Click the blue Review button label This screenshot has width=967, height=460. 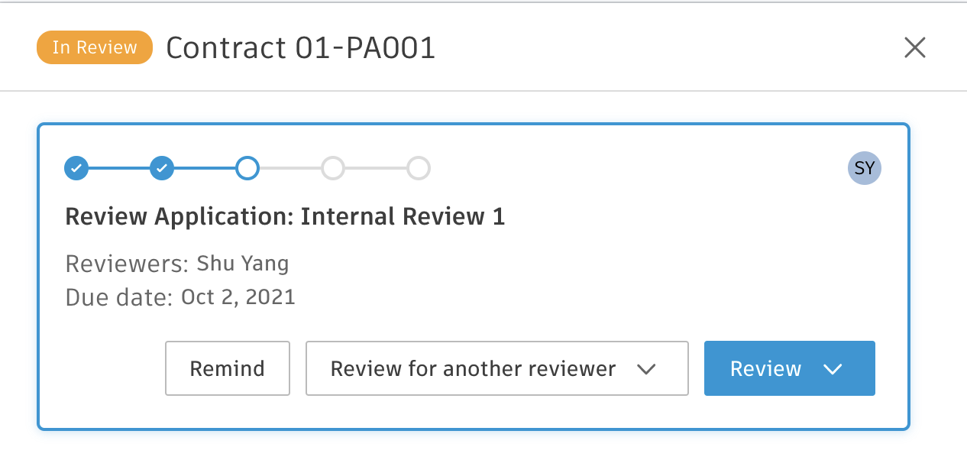(x=765, y=368)
